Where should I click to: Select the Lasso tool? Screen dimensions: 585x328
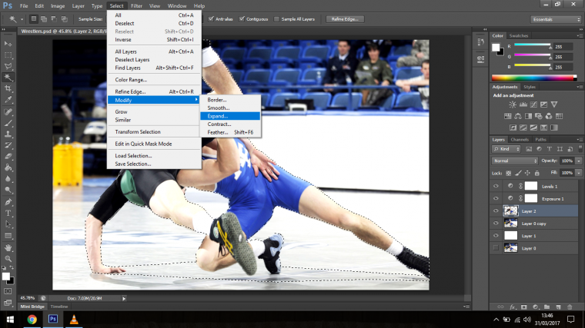click(x=8, y=66)
